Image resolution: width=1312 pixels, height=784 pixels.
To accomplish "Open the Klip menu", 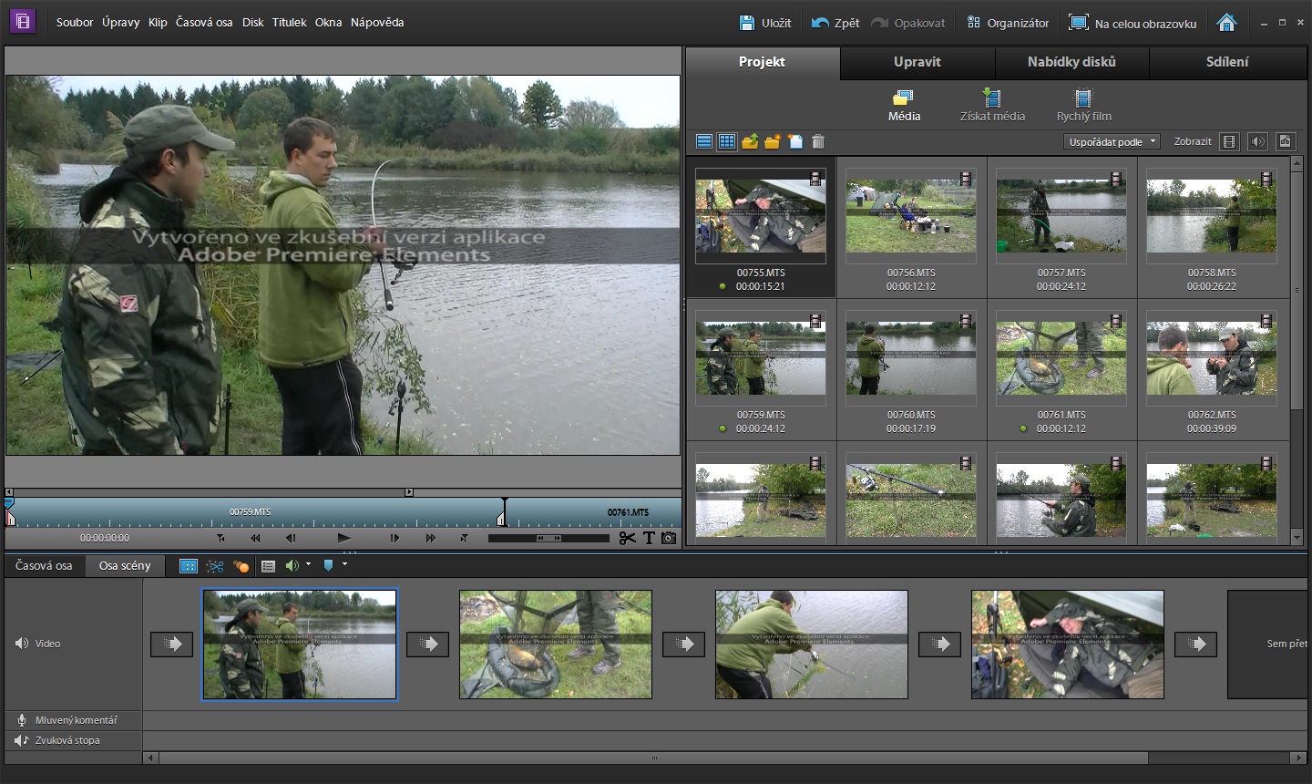I will pyautogui.click(x=158, y=22).
